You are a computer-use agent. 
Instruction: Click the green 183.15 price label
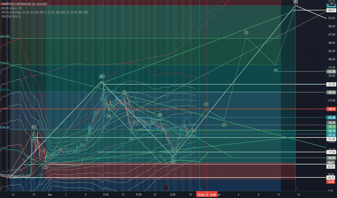[x=331, y=127]
